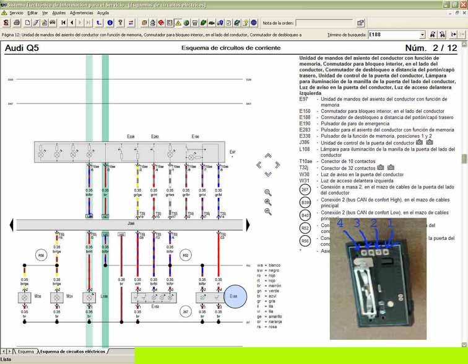
Task: Click the E190 Pulsador de paro entry
Action: click(344, 123)
